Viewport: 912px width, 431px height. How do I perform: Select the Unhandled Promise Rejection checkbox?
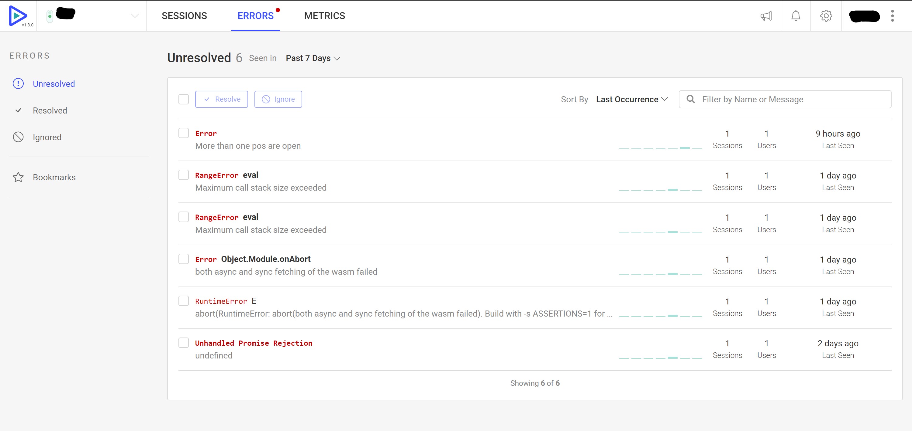(183, 343)
